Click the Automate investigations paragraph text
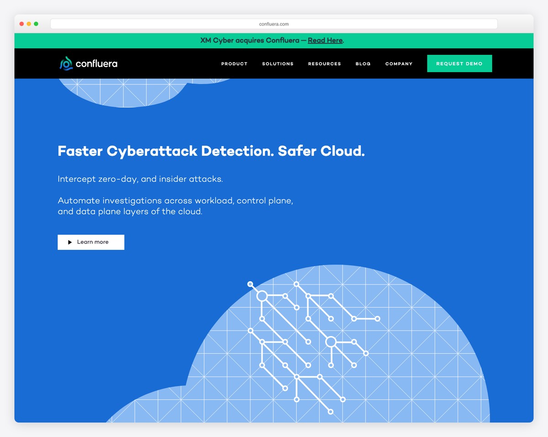The height and width of the screenshot is (437, 548). pyautogui.click(x=175, y=206)
